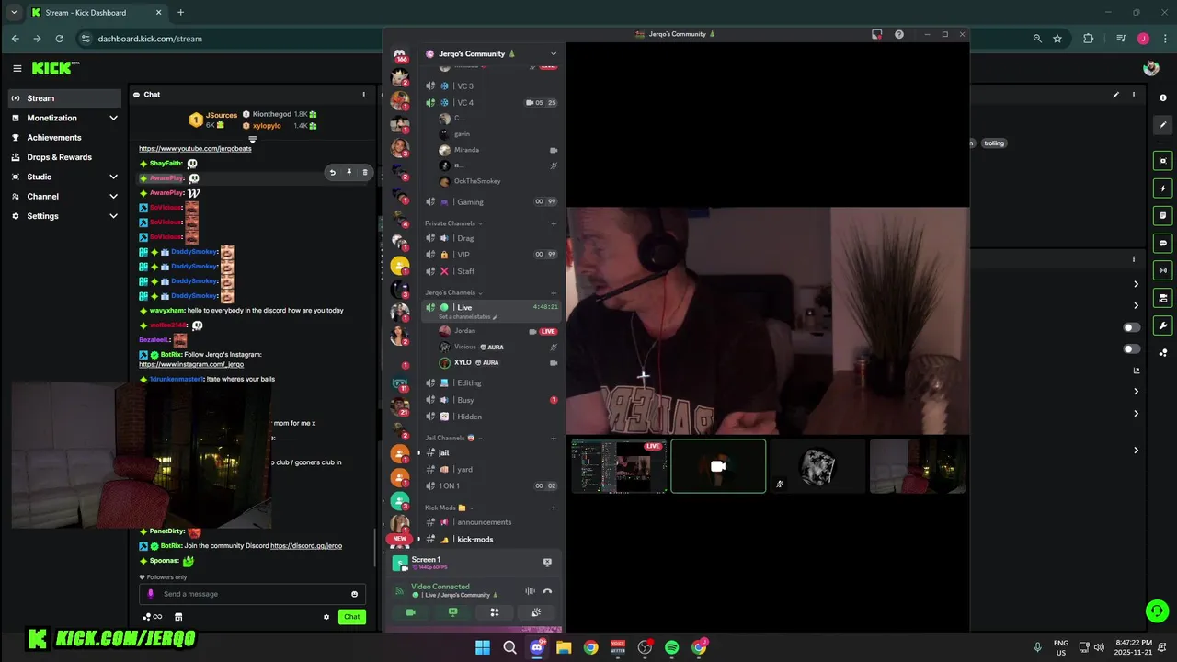Open the info icon in Kick right sidebar
The image size is (1177, 662).
tap(1163, 97)
